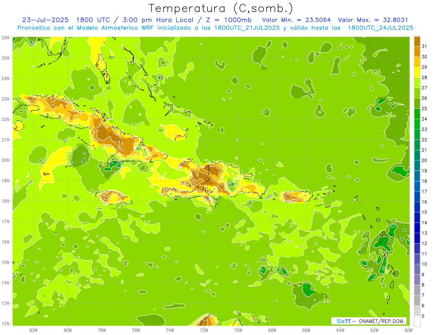The height and width of the screenshot is (335, 434).
Task: Click the "23N" latitude label
Action: click(x=5, y=99)
